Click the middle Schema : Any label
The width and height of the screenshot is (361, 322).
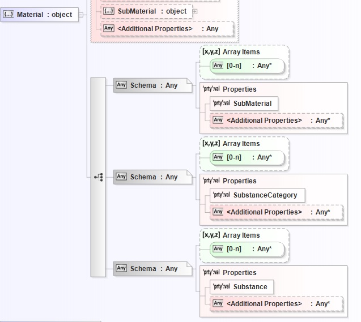point(154,177)
